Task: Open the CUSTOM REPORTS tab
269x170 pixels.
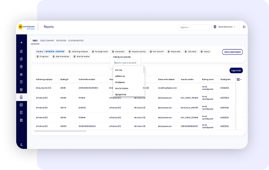Action: (76, 41)
